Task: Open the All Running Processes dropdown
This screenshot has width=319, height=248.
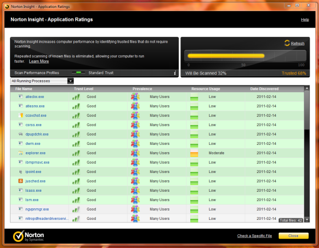Action: (x=42, y=81)
